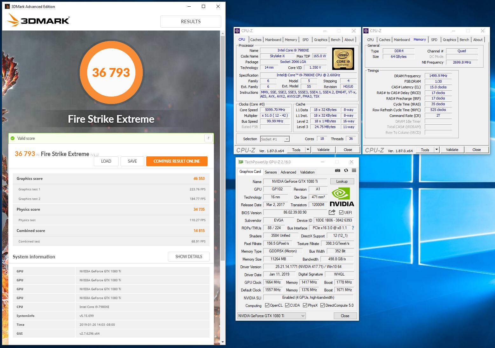Minimize the GPU-Z window

coord(323,162)
